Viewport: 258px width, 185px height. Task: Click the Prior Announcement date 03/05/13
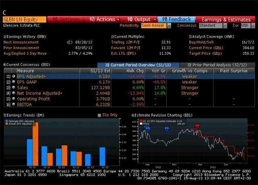coord(84,48)
